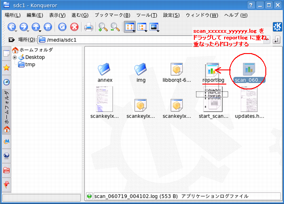The image size is (284, 204).
Task: Clear the location bar field
Action: [12, 40]
